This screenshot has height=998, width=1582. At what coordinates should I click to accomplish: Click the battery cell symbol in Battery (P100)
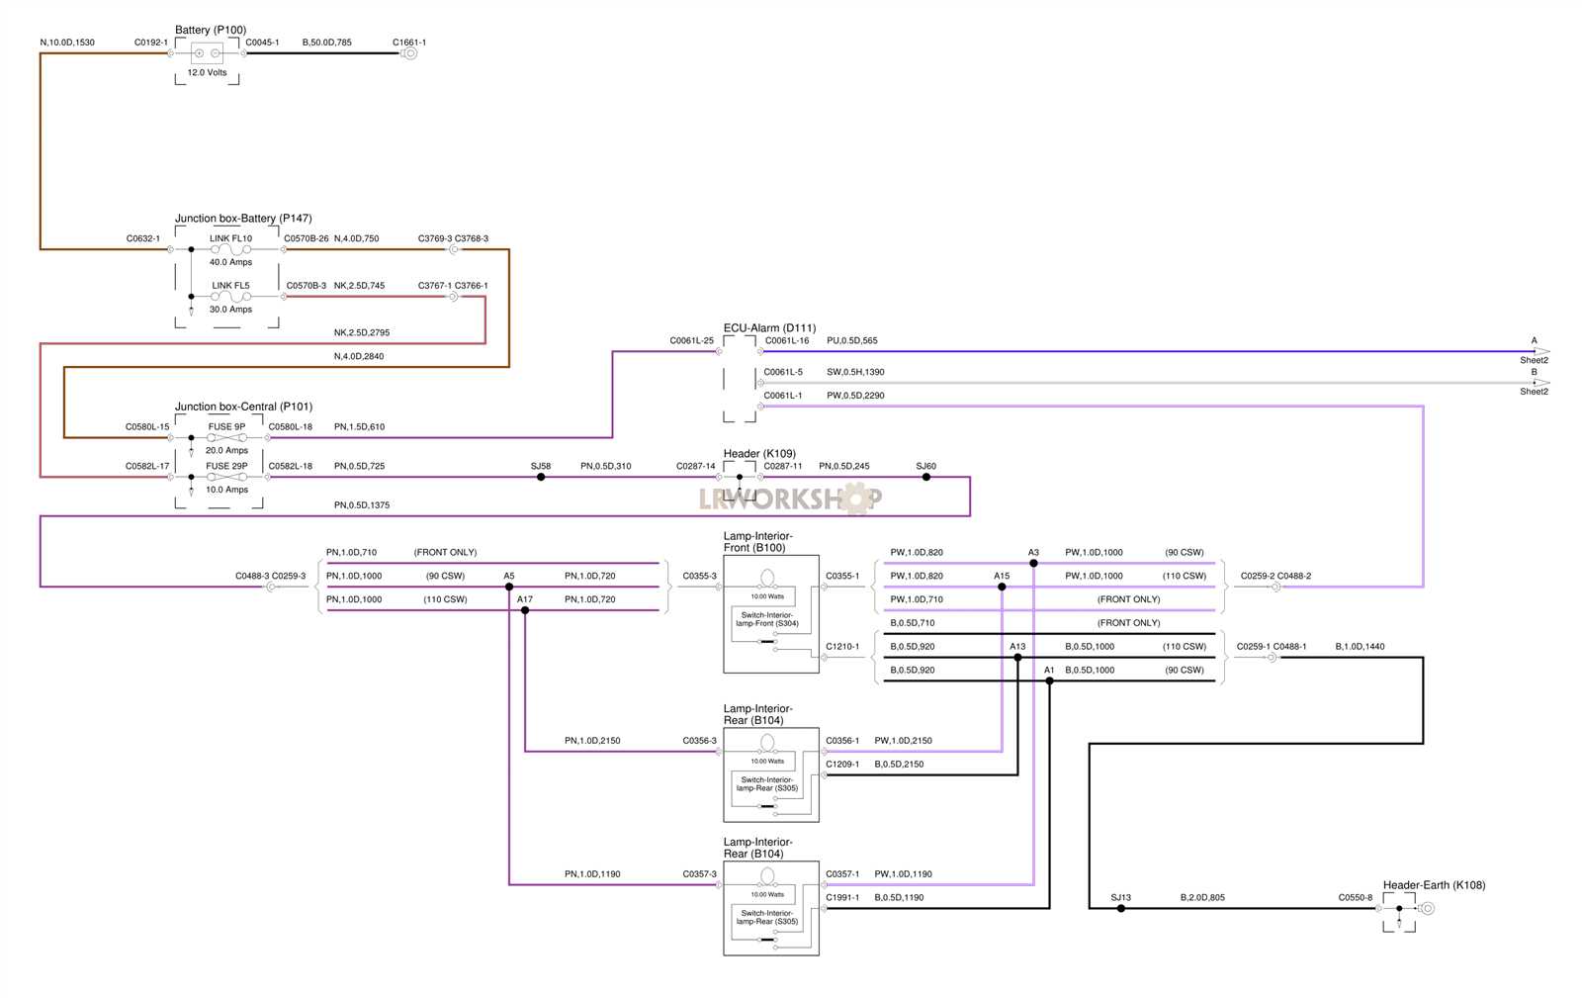tap(207, 53)
